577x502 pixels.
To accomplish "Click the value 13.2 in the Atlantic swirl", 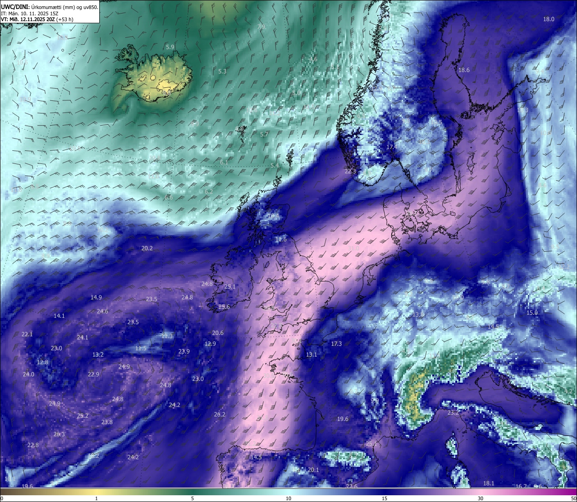I will pos(98,354).
